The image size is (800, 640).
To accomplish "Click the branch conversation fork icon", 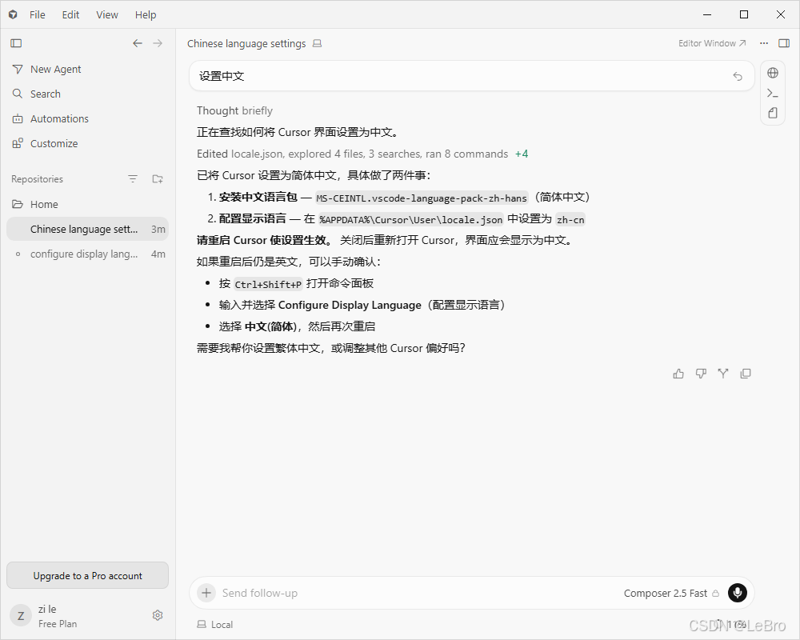I will (723, 374).
